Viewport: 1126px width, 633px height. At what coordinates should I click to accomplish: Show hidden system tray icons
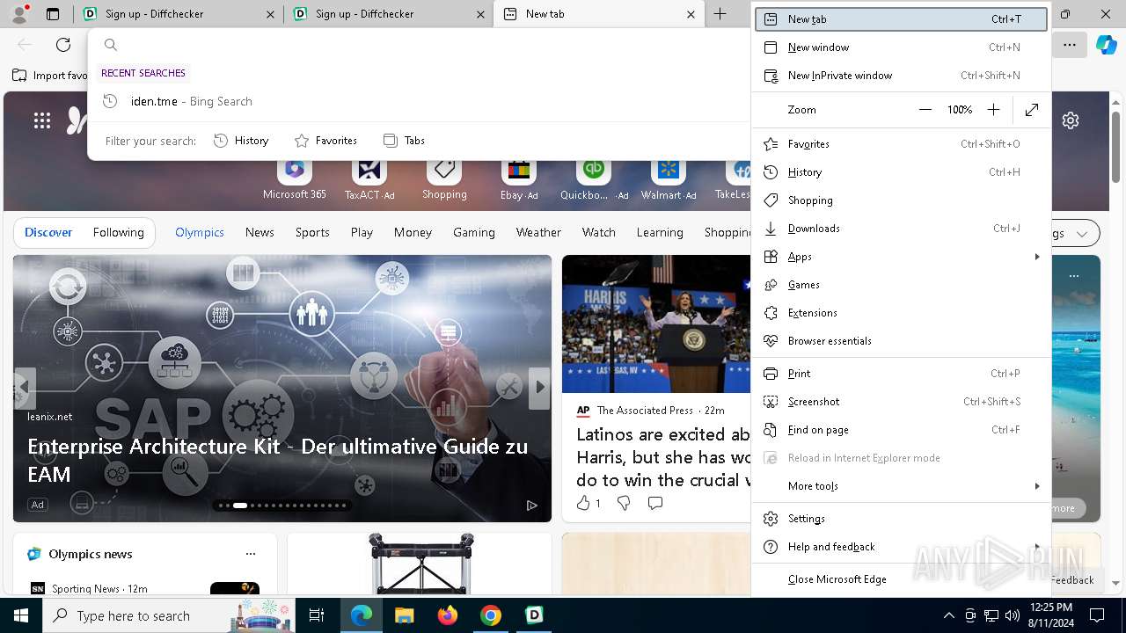point(948,615)
